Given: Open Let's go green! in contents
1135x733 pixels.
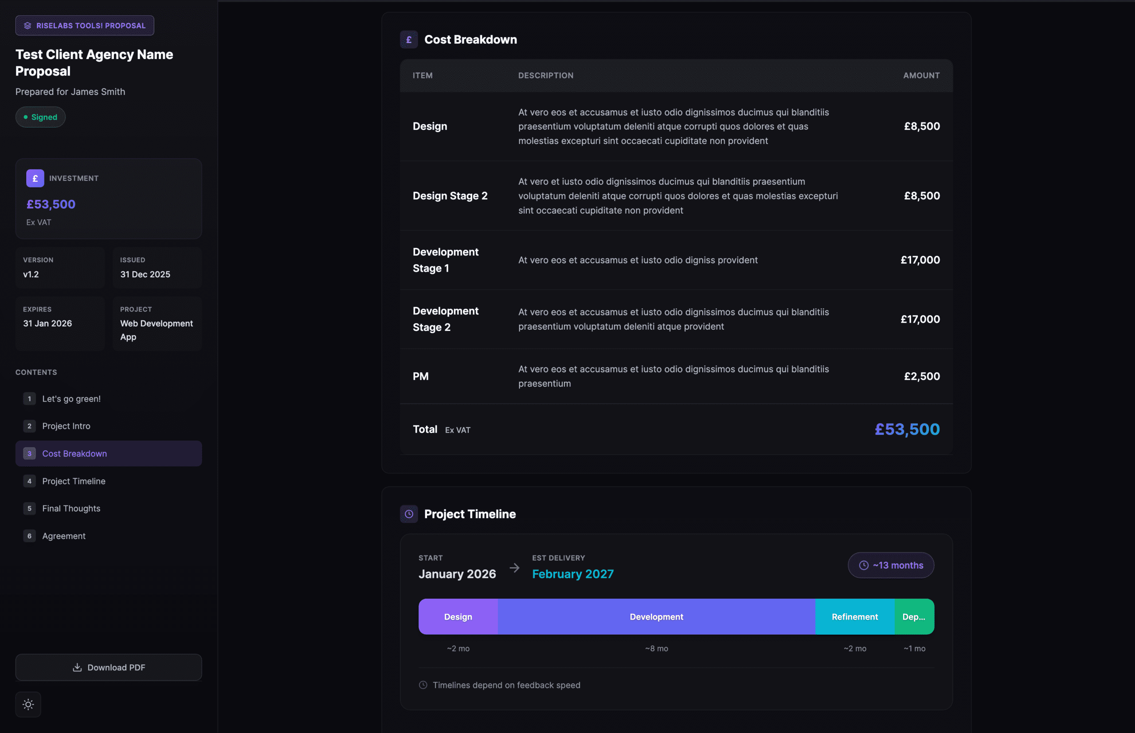Looking at the screenshot, I should 71,398.
